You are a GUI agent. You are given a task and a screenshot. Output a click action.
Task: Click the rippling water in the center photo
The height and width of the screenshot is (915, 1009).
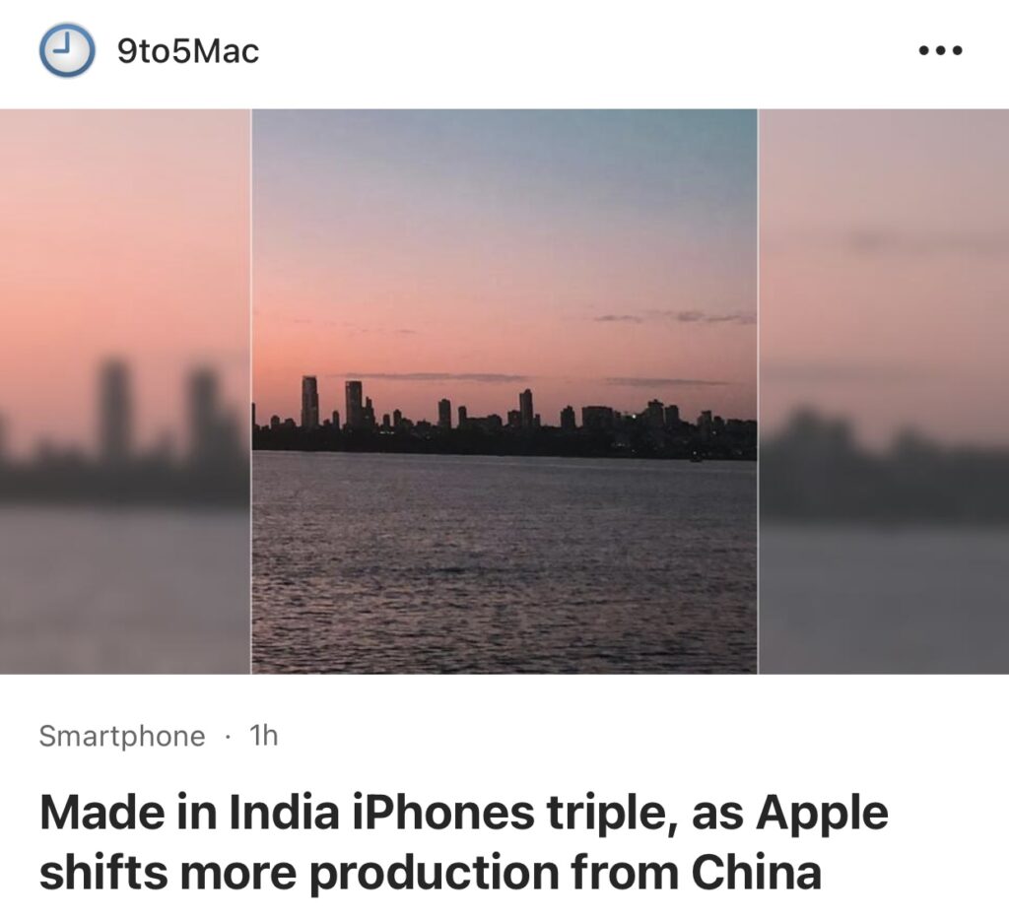504,562
